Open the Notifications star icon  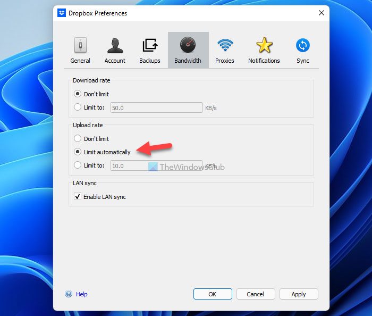click(x=264, y=45)
